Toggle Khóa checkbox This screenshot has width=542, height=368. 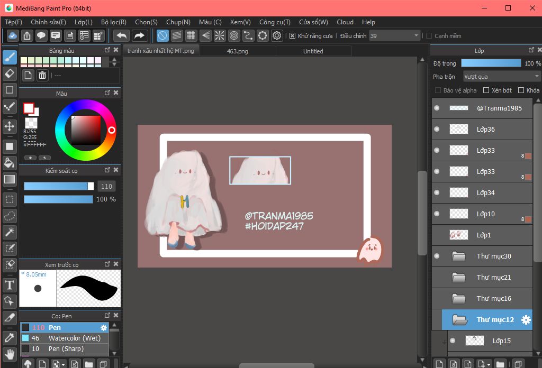click(x=521, y=90)
